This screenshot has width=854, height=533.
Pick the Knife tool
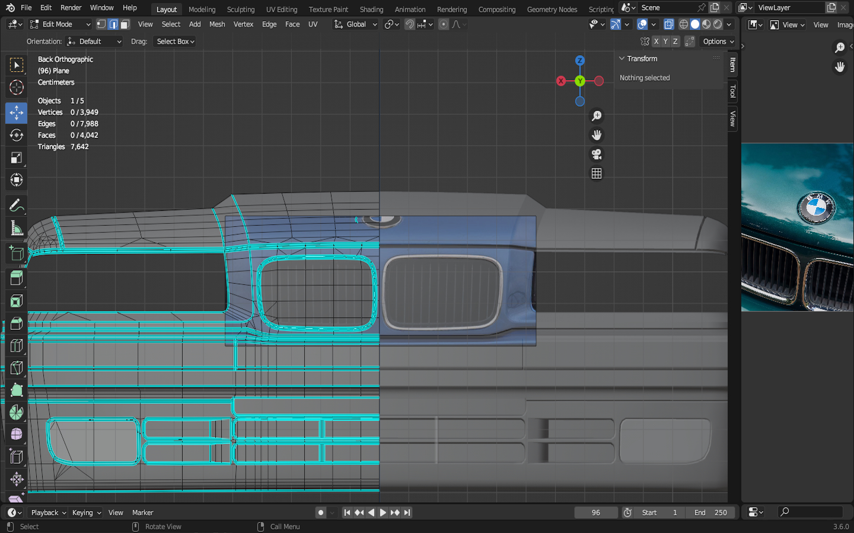pyautogui.click(x=16, y=368)
